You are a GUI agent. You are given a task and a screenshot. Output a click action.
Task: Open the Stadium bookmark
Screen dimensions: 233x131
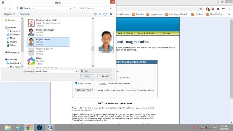pyautogui.click(x=197, y=14)
